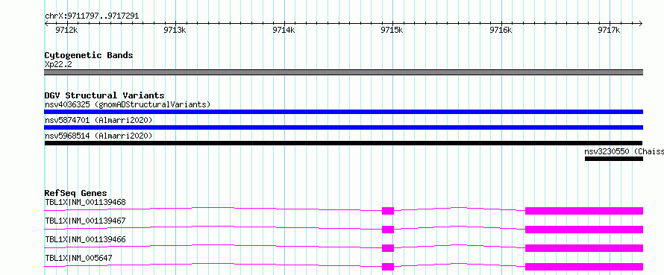Click the 9713k ruler tick label
664x275 pixels.
click(x=175, y=30)
